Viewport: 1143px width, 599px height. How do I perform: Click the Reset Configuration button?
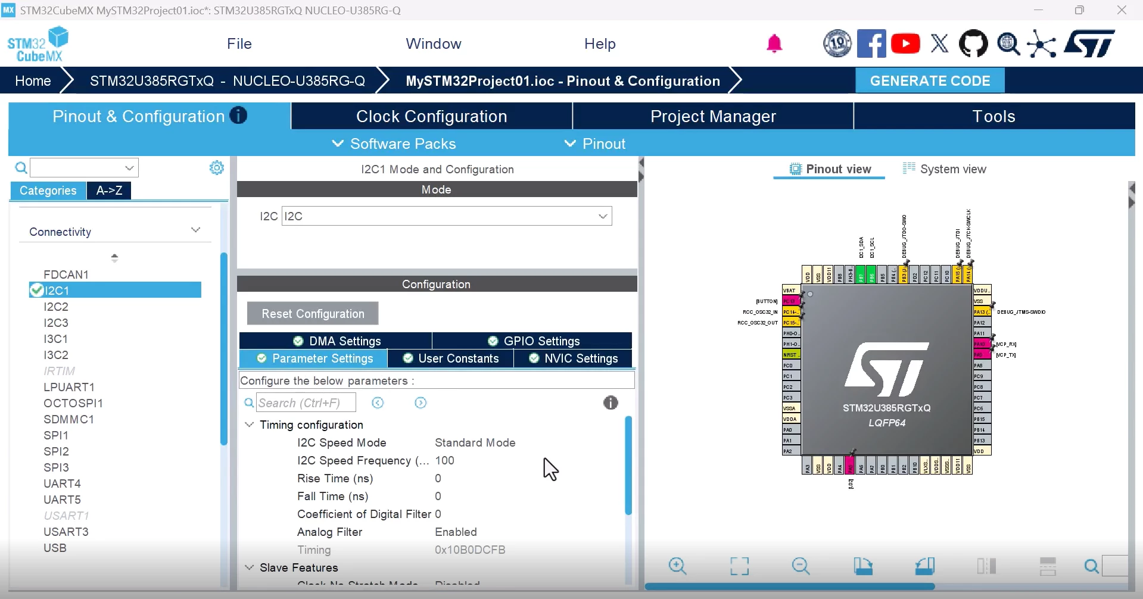(313, 313)
